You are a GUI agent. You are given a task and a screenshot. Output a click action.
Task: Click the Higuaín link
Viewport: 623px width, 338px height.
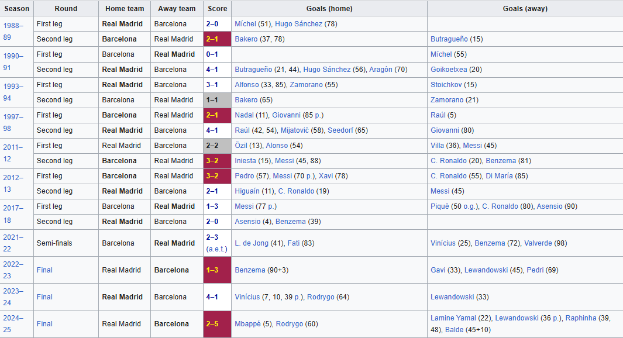[247, 191]
